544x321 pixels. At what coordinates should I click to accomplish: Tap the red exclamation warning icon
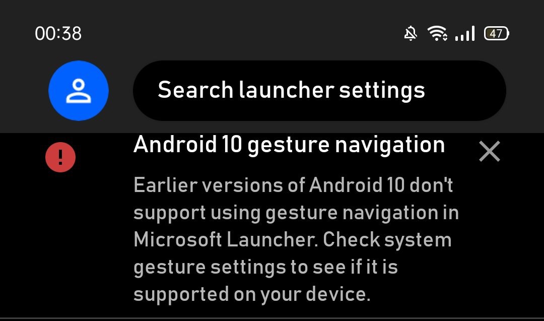point(60,157)
